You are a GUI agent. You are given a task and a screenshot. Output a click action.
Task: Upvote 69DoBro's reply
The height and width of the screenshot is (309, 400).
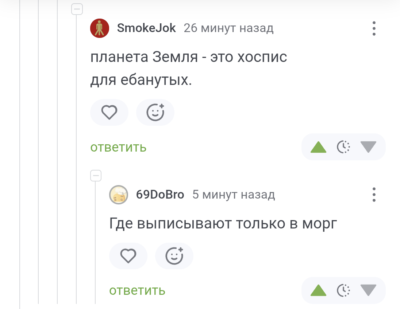point(318,290)
